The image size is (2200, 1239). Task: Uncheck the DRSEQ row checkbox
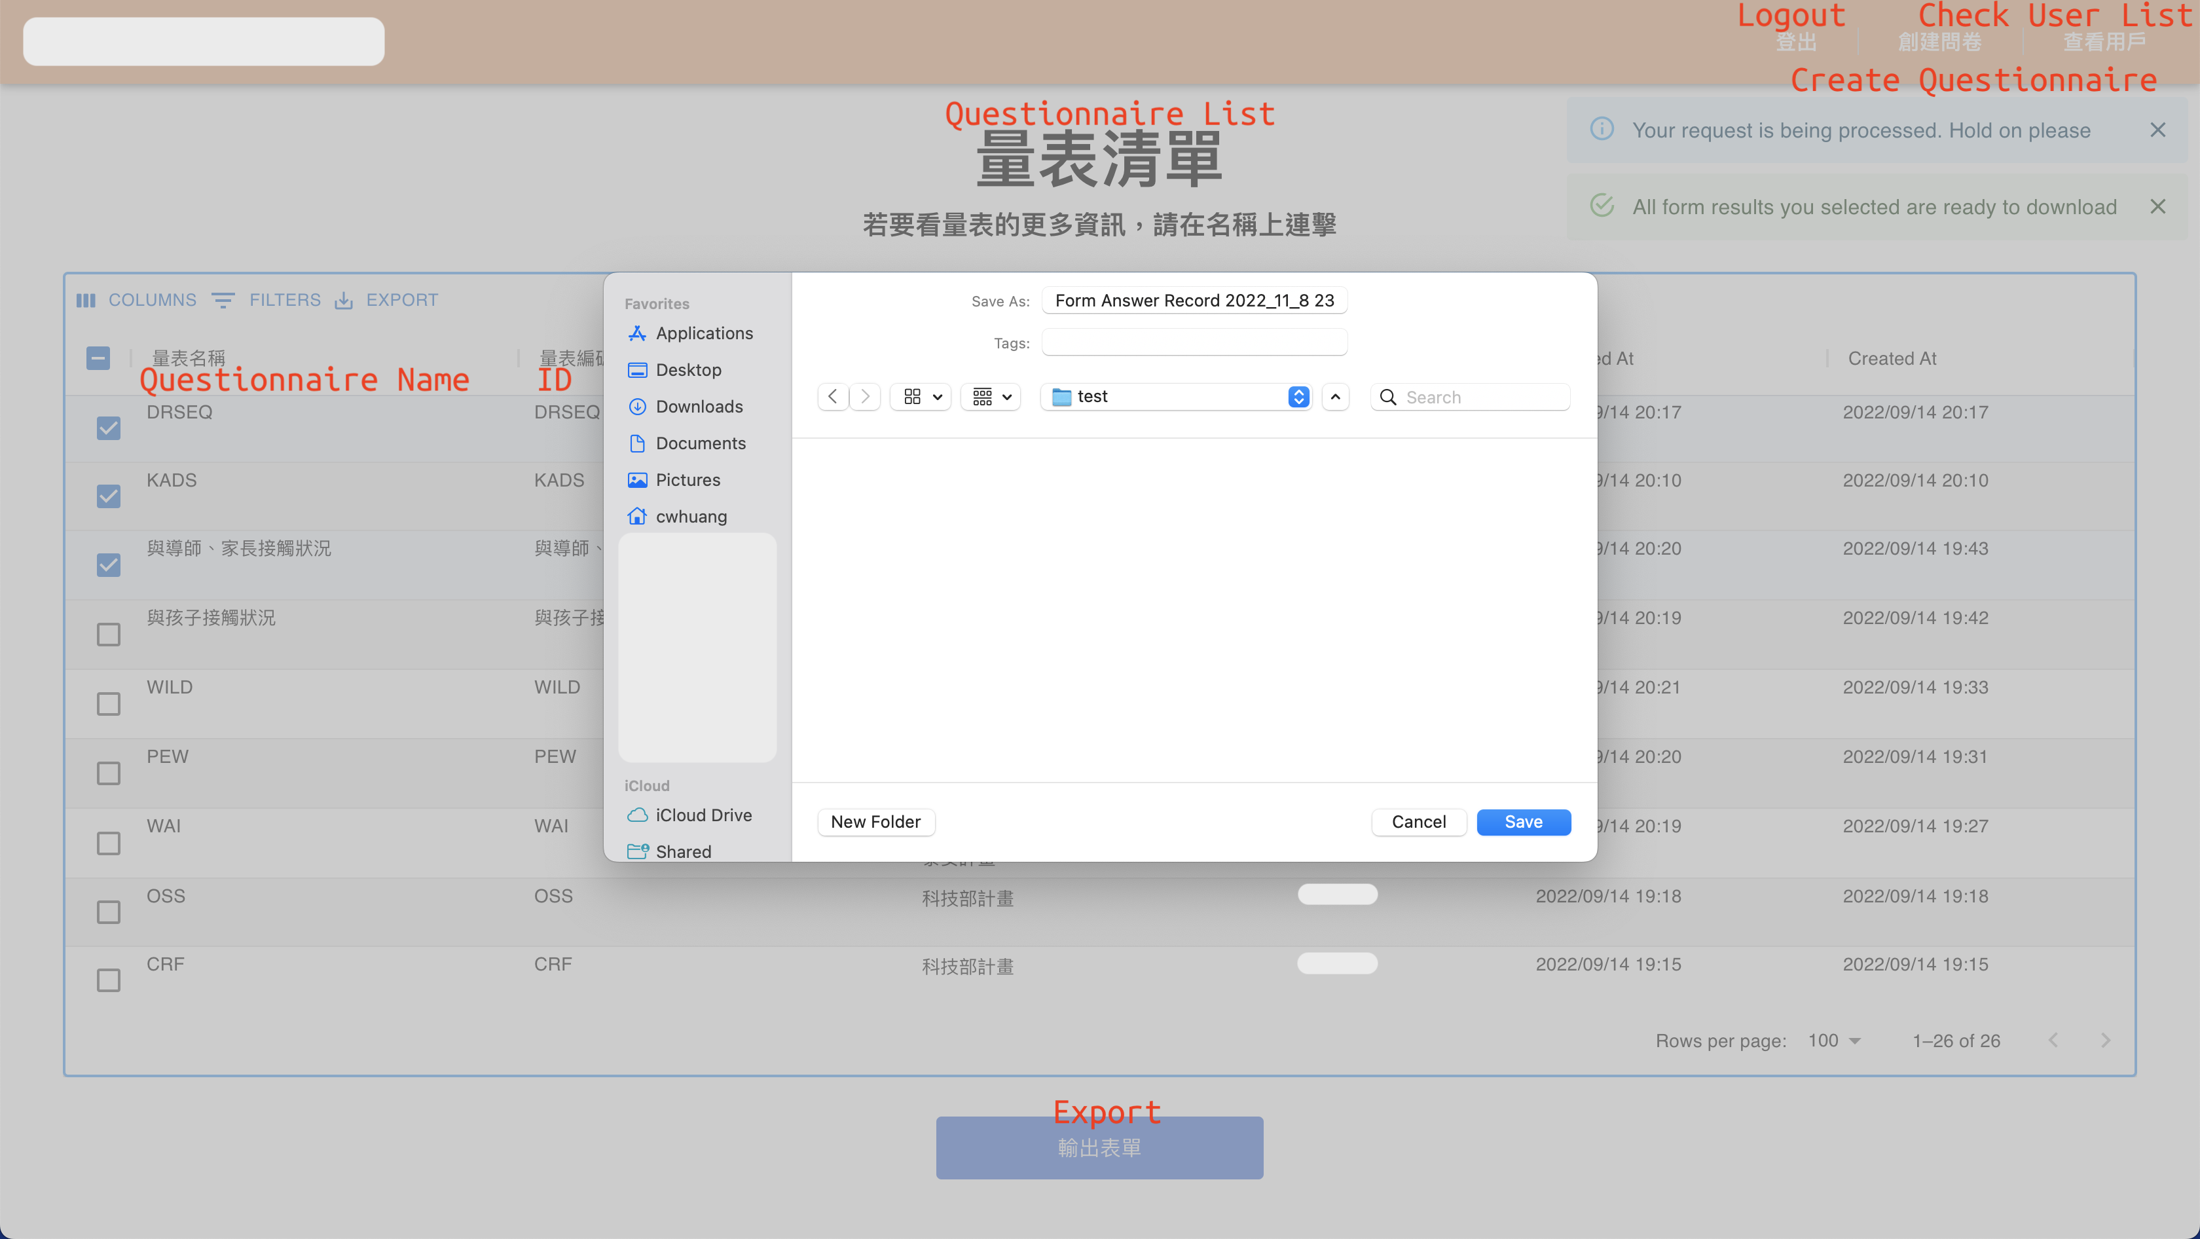109,428
